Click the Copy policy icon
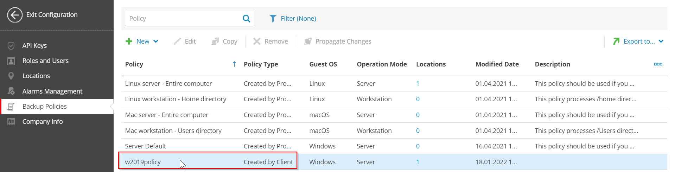675x172 pixels. 215,42
